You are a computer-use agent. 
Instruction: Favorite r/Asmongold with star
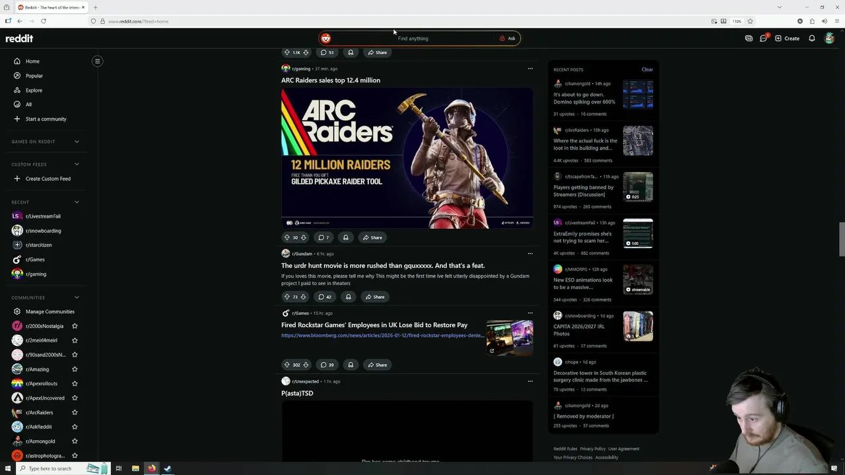tap(75, 441)
